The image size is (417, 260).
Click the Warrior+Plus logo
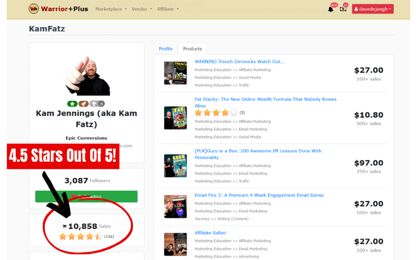tap(58, 9)
